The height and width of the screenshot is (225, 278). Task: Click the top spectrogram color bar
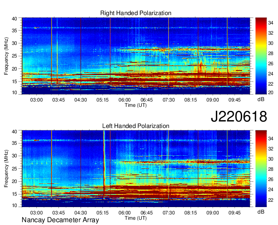coord(261,56)
